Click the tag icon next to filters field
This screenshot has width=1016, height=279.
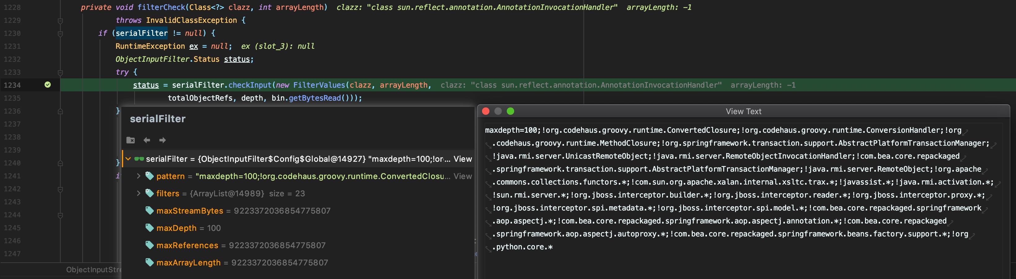coord(149,193)
